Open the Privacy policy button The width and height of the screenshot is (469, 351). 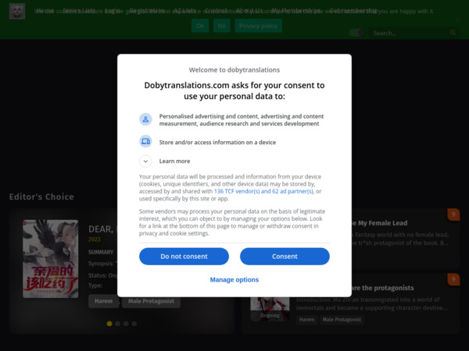tap(258, 26)
